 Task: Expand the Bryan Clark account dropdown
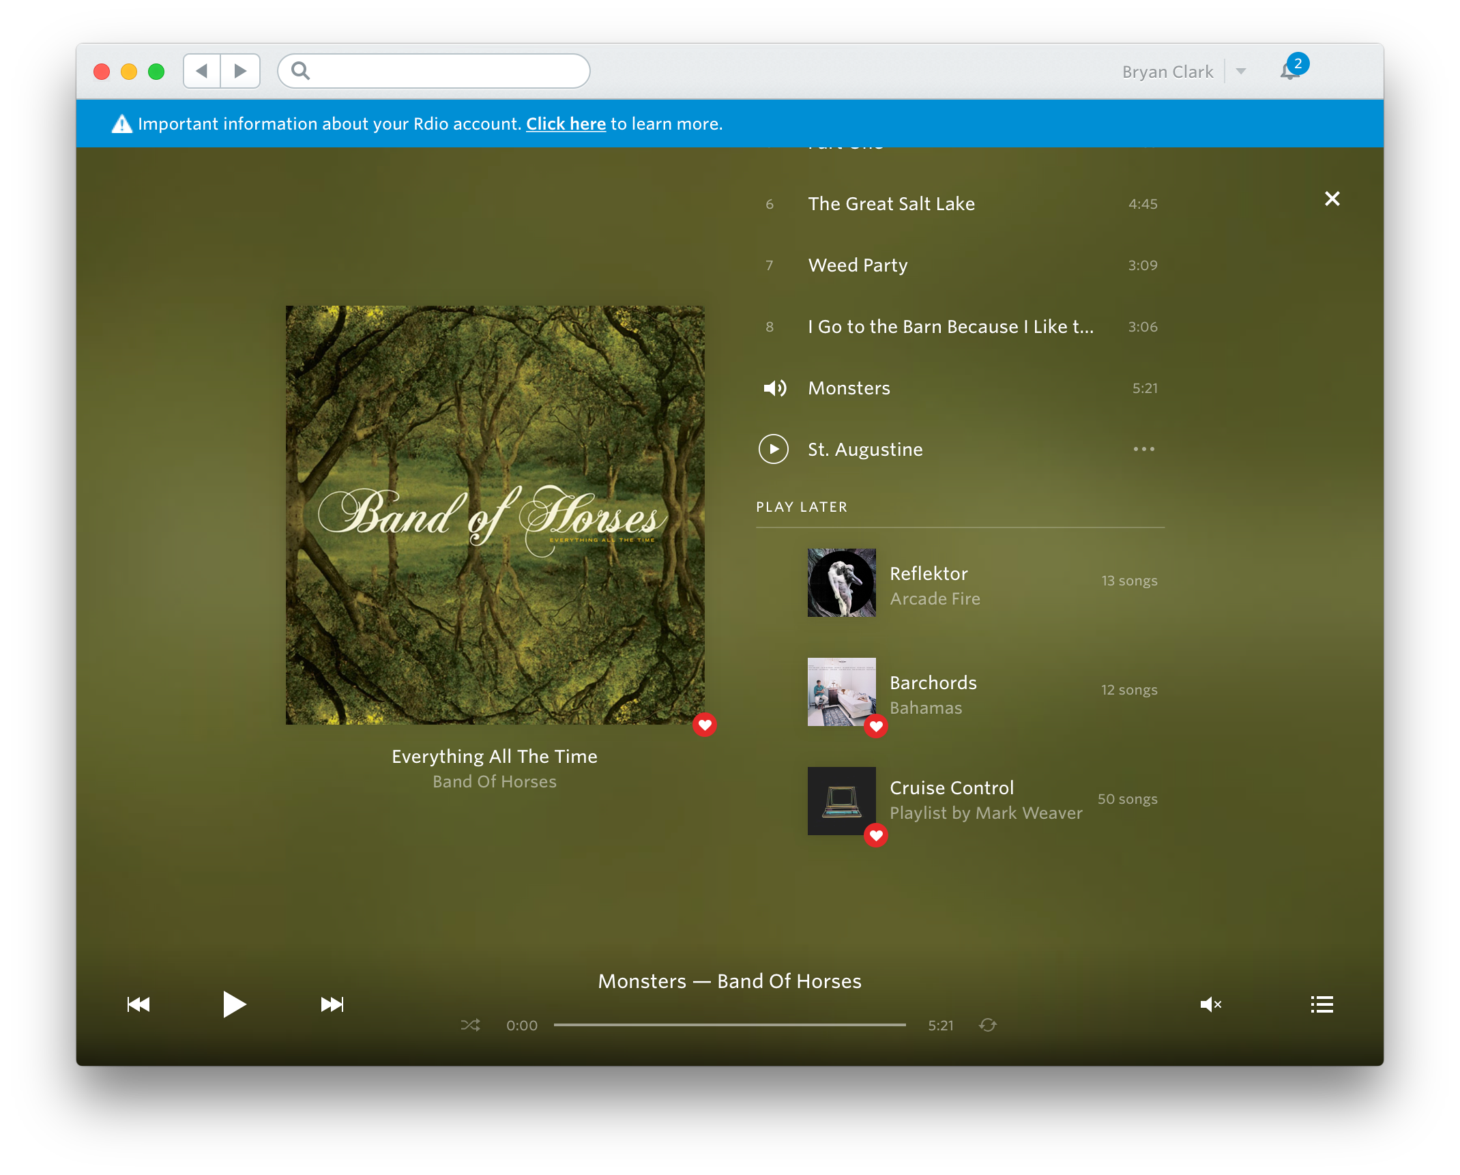(x=1241, y=71)
